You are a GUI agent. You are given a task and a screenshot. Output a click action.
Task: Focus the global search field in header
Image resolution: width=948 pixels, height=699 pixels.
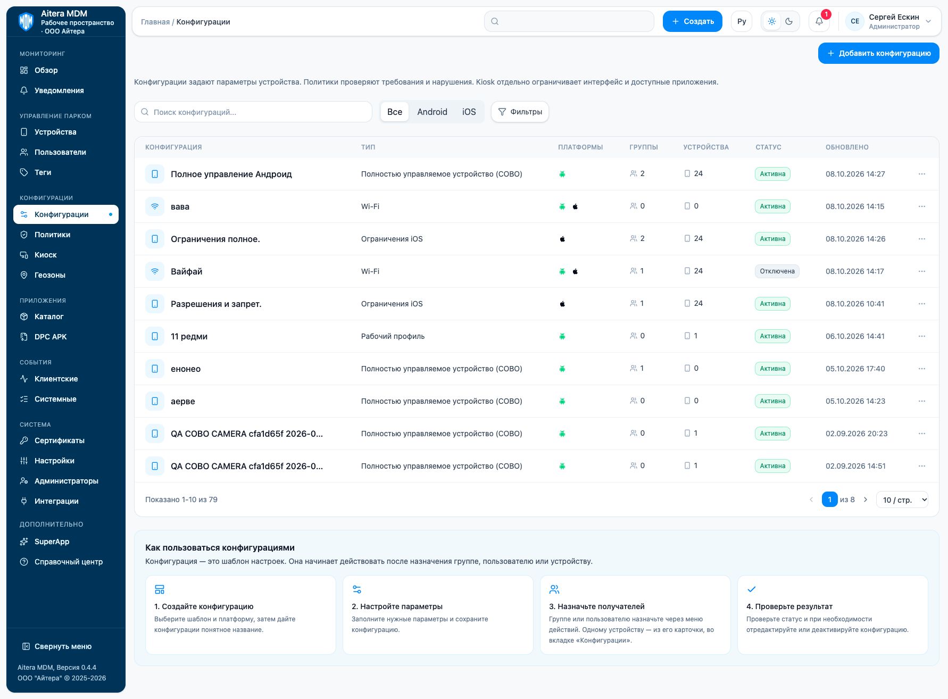(x=569, y=21)
